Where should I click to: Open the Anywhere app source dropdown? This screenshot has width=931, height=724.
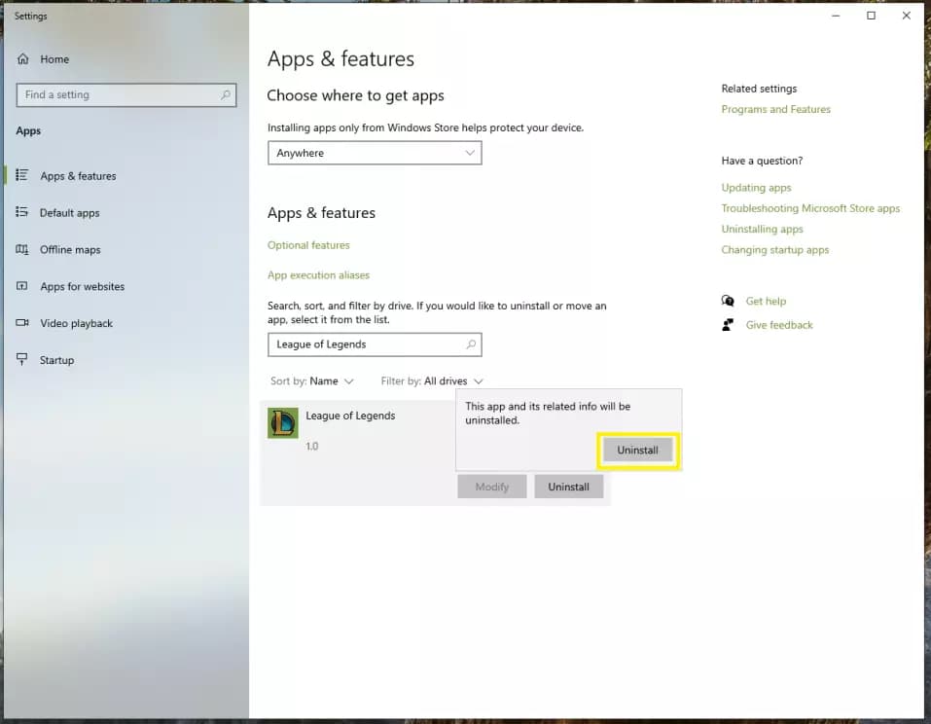pos(375,153)
